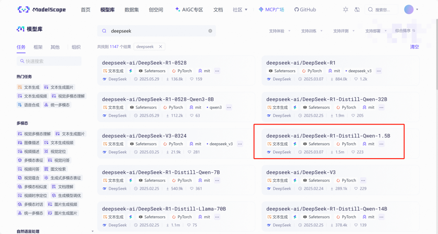
Task: Click the 清空 clear filters link
Action: click(x=414, y=47)
